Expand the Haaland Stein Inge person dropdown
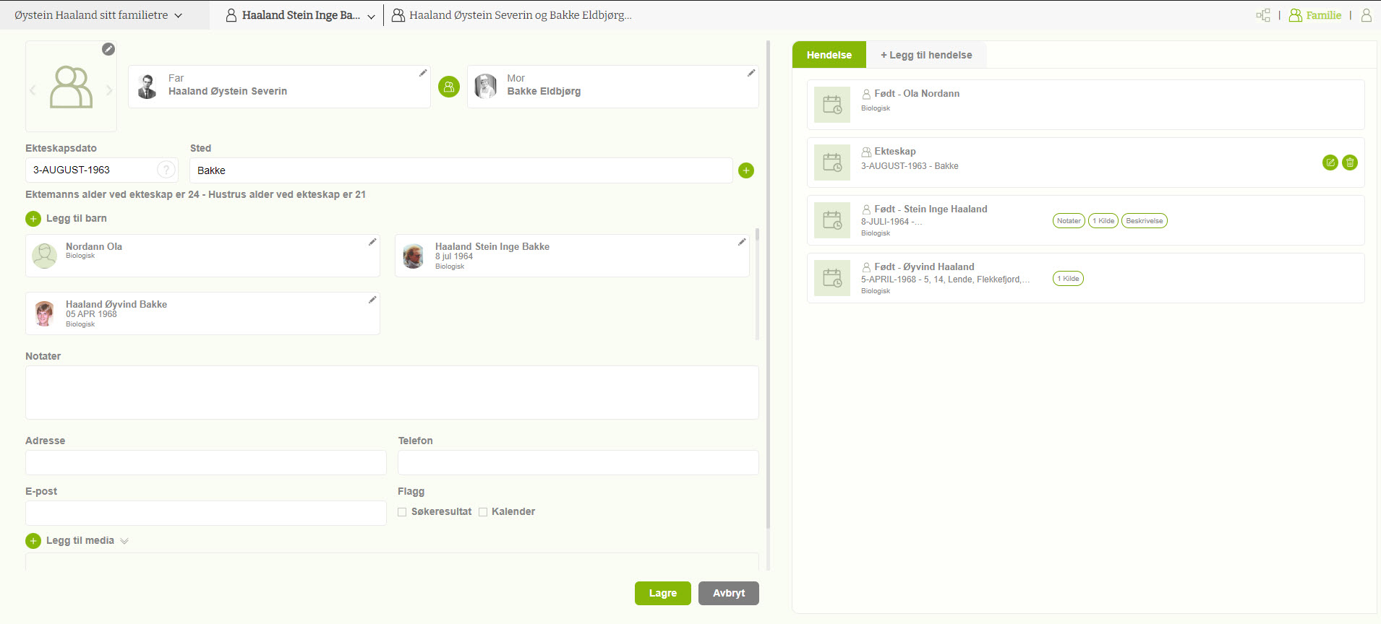The width and height of the screenshot is (1381, 624). coord(371,16)
